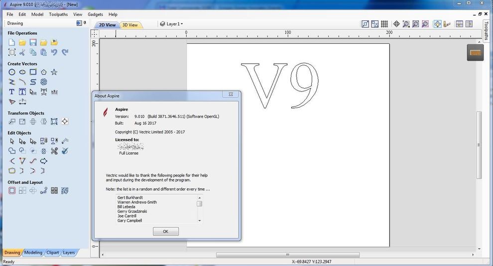Open the Offset Vectors tool
The height and width of the screenshot is (266, 493).
click(x=11, y=191)
